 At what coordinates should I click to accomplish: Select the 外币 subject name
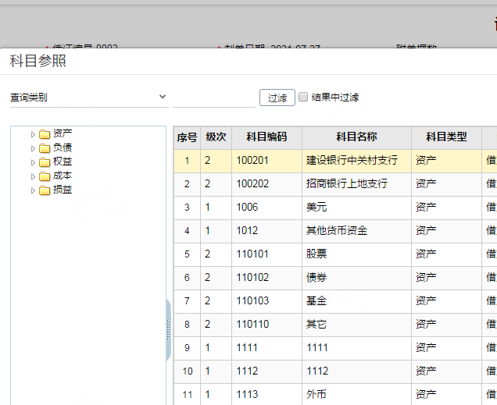tap(316, 395)
